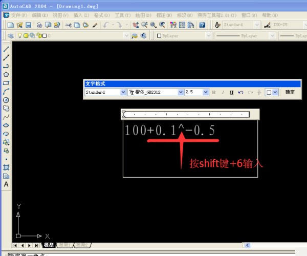Select the Hatch tool
Image resolution: width=307 pixels, height=256 pixels.
click(6, 167)
